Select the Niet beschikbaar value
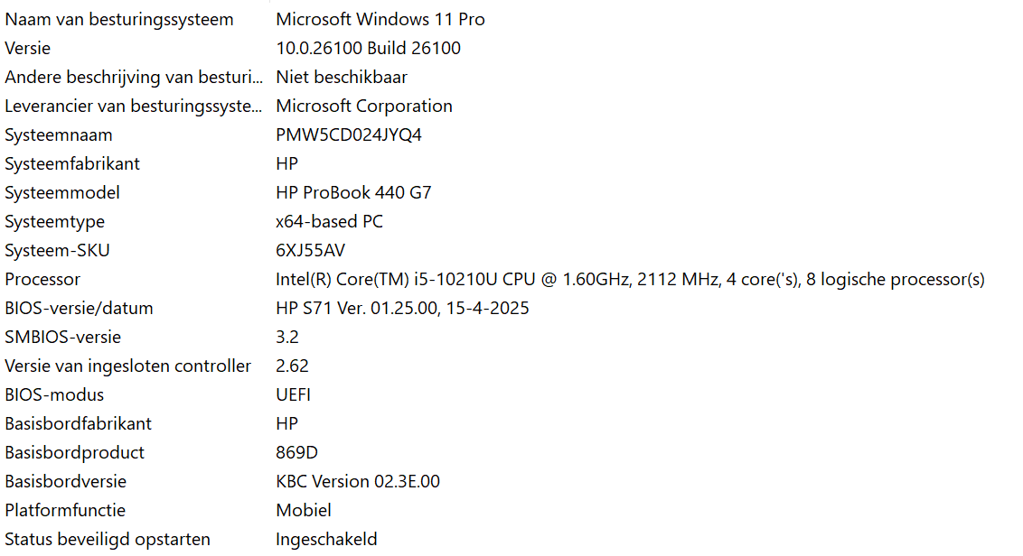Screen dimensions: 1023x556 click(x=342, y=77)
